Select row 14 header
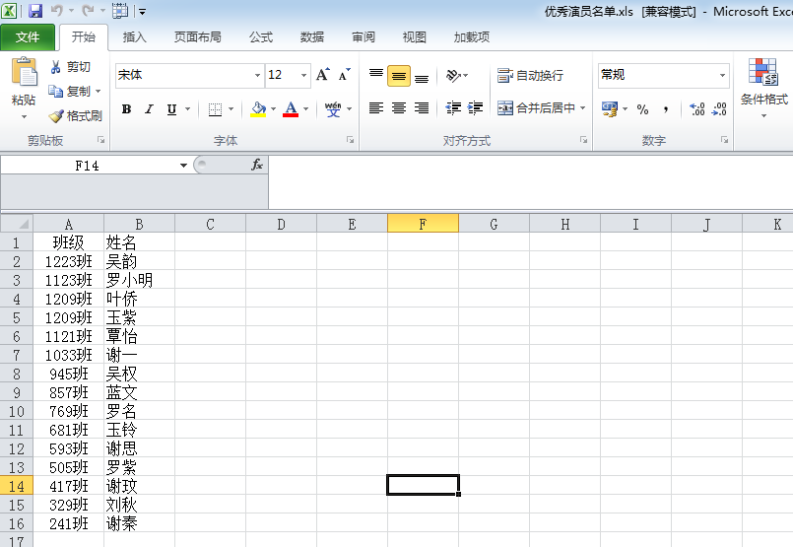 tap(16, 486)
